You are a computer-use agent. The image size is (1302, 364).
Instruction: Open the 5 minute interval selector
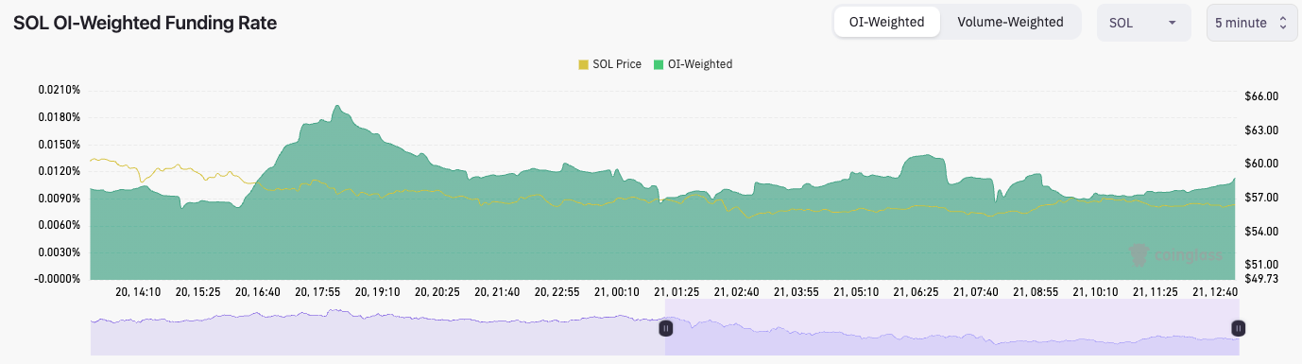coord(1251,23)
